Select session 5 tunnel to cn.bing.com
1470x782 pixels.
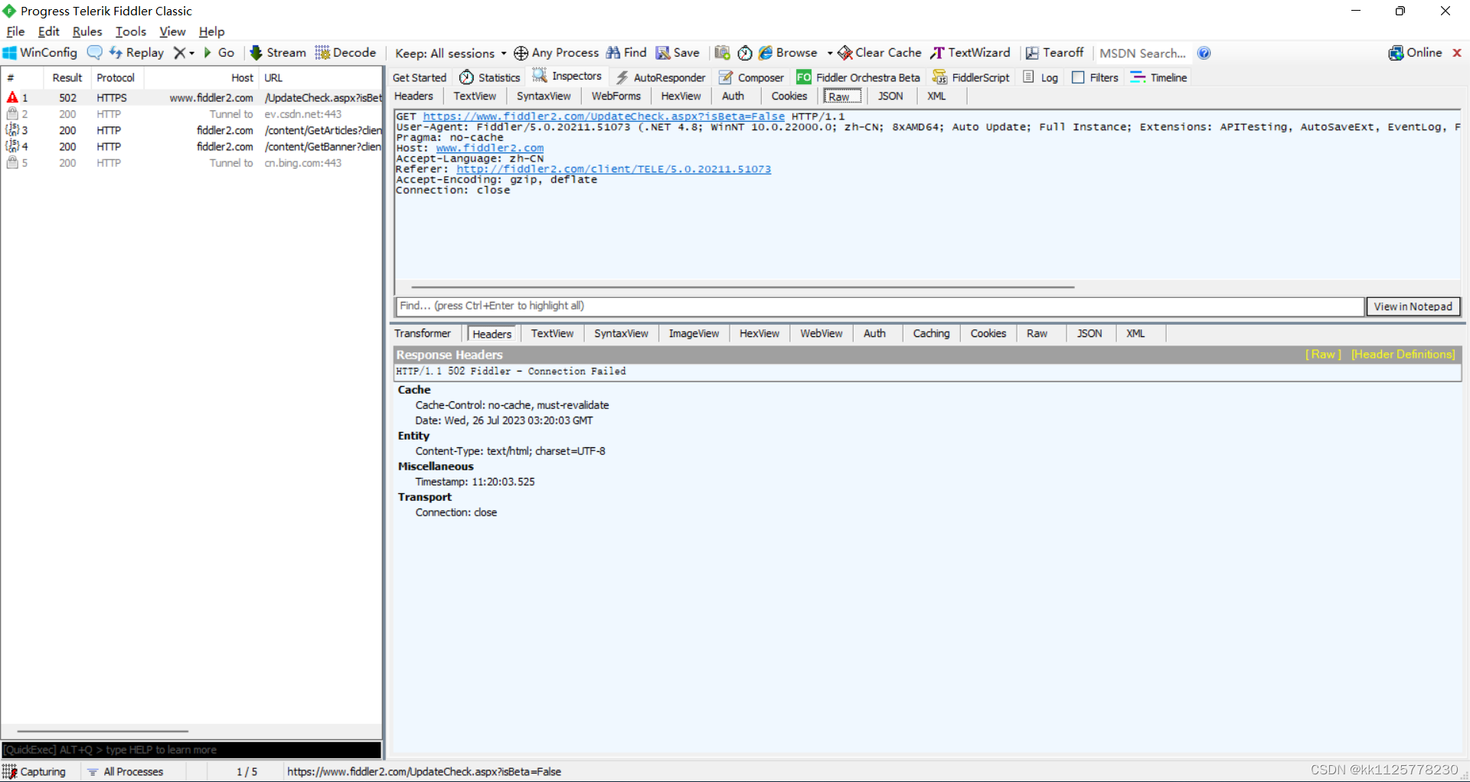[191, 163]
